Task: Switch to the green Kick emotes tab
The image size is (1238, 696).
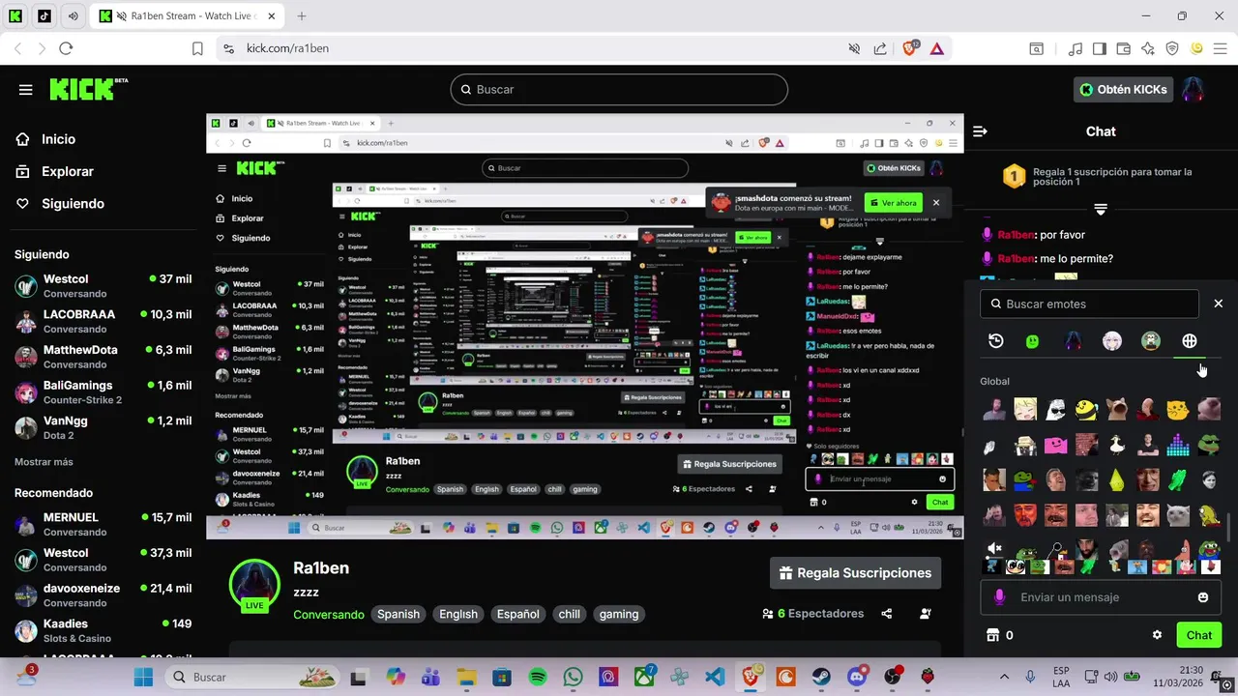Action: 1033,341
